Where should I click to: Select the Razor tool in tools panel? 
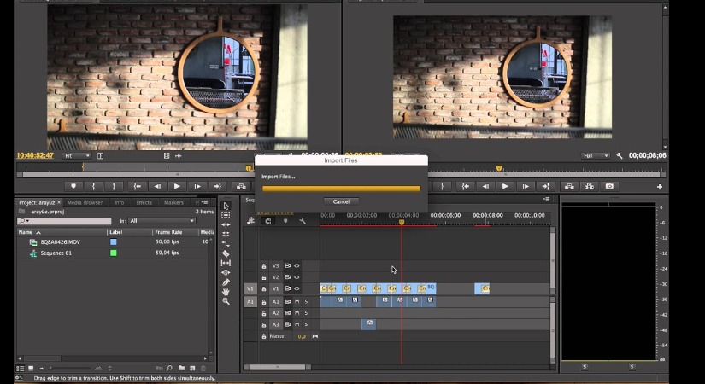[226, 253]
